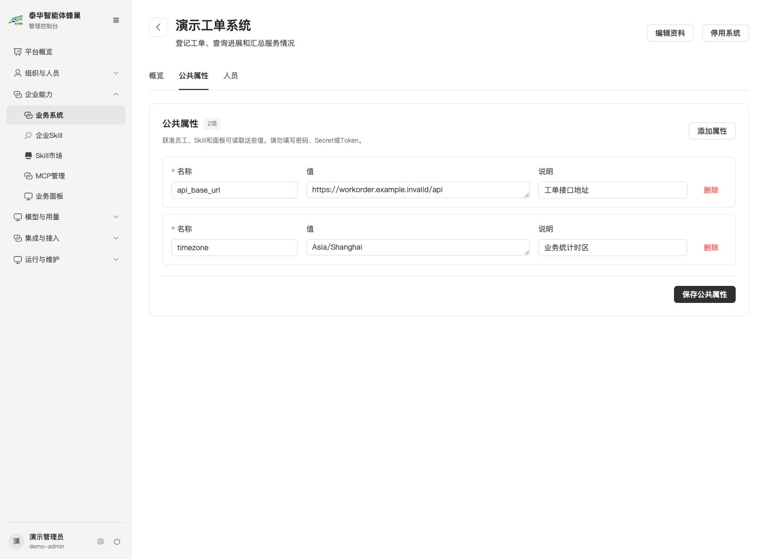The width and height of the screenshot is (766, 559).
Task: Collapse the 企业能力 chevron
Action: (x=116, y=94)
